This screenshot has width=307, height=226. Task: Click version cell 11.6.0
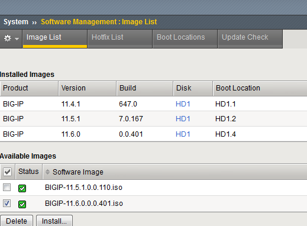[70, 134]
